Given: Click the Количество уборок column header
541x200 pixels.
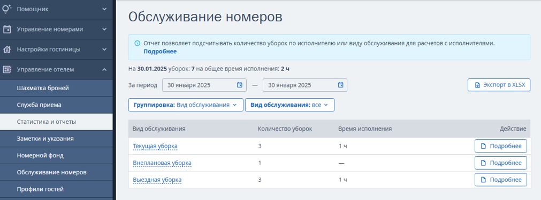Looking at the screenshot, I should pyautogui.click(x=285, y=129).
